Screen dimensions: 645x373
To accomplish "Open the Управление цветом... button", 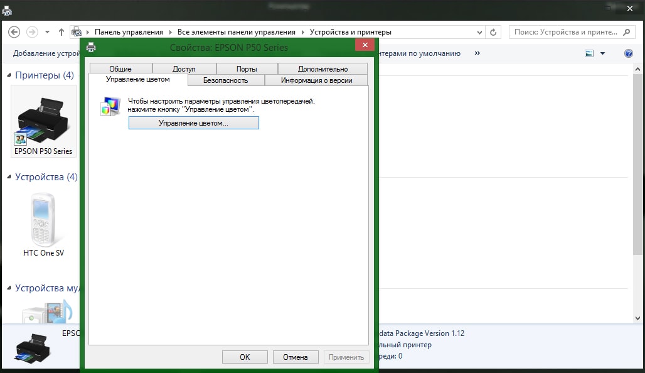I will point(194,122).
